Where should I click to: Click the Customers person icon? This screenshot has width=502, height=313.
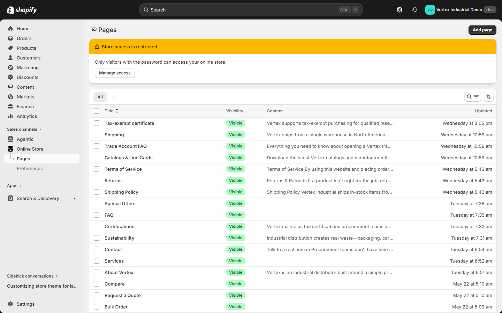coord(10,58)
